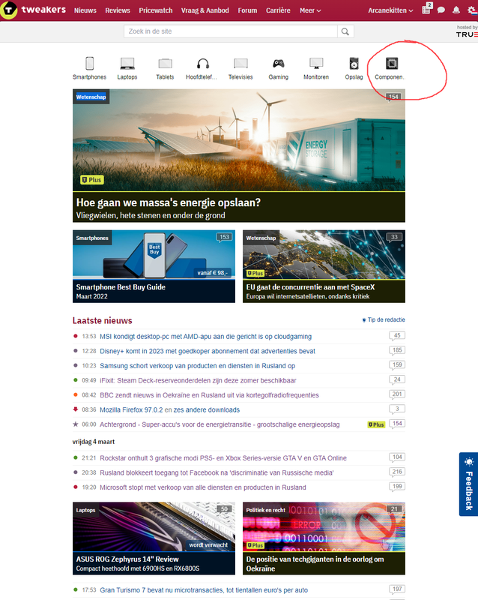Open the Televisies category icon

[240, 64]
